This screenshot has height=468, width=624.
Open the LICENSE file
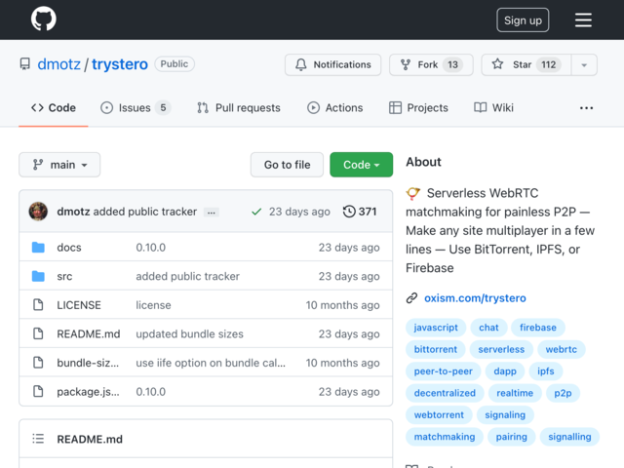click(x=79, y=305)
